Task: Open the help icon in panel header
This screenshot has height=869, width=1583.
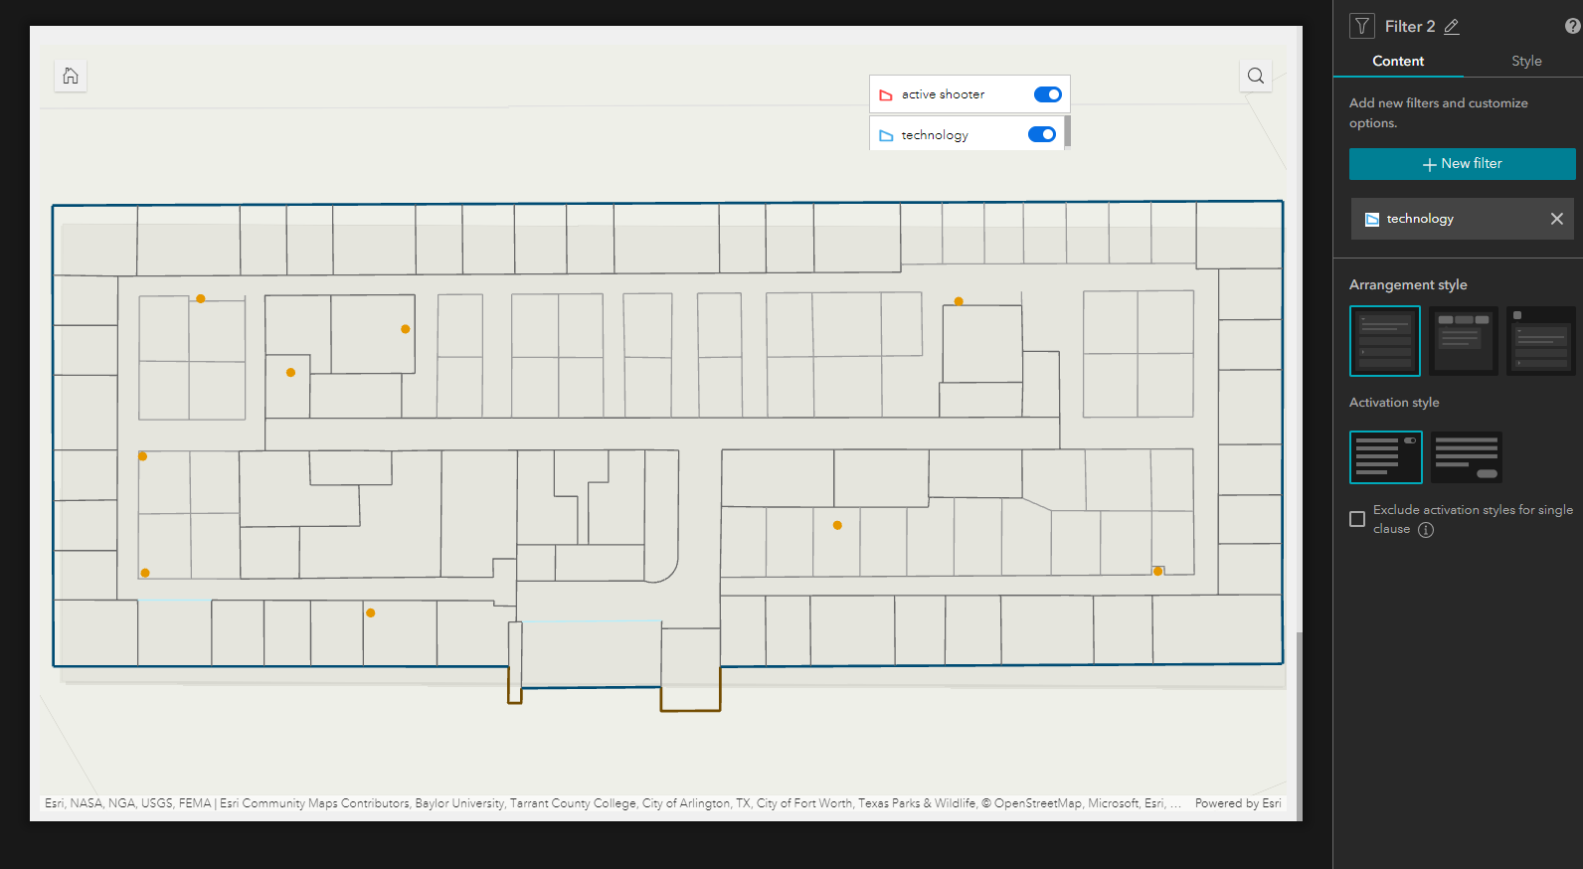Action: (1573, 27)
